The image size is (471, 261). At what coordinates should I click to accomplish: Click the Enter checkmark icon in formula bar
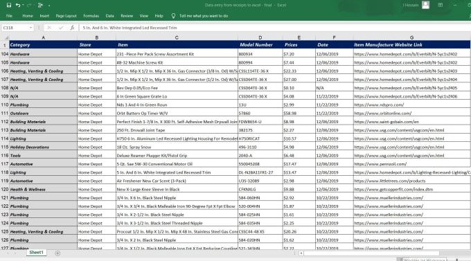(x=61, y=28)
